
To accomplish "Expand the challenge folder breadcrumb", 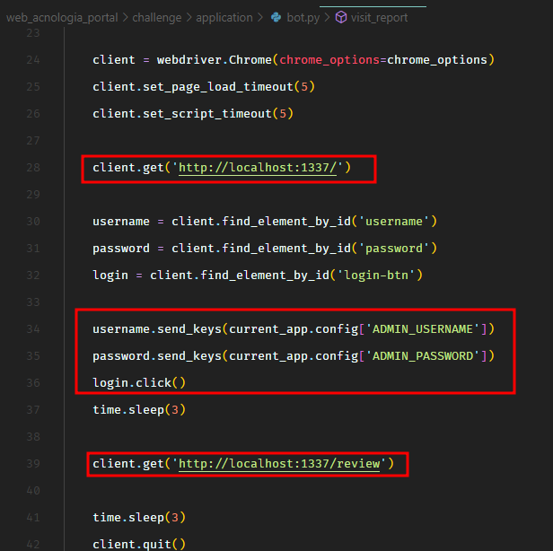I will pos(157,17).
